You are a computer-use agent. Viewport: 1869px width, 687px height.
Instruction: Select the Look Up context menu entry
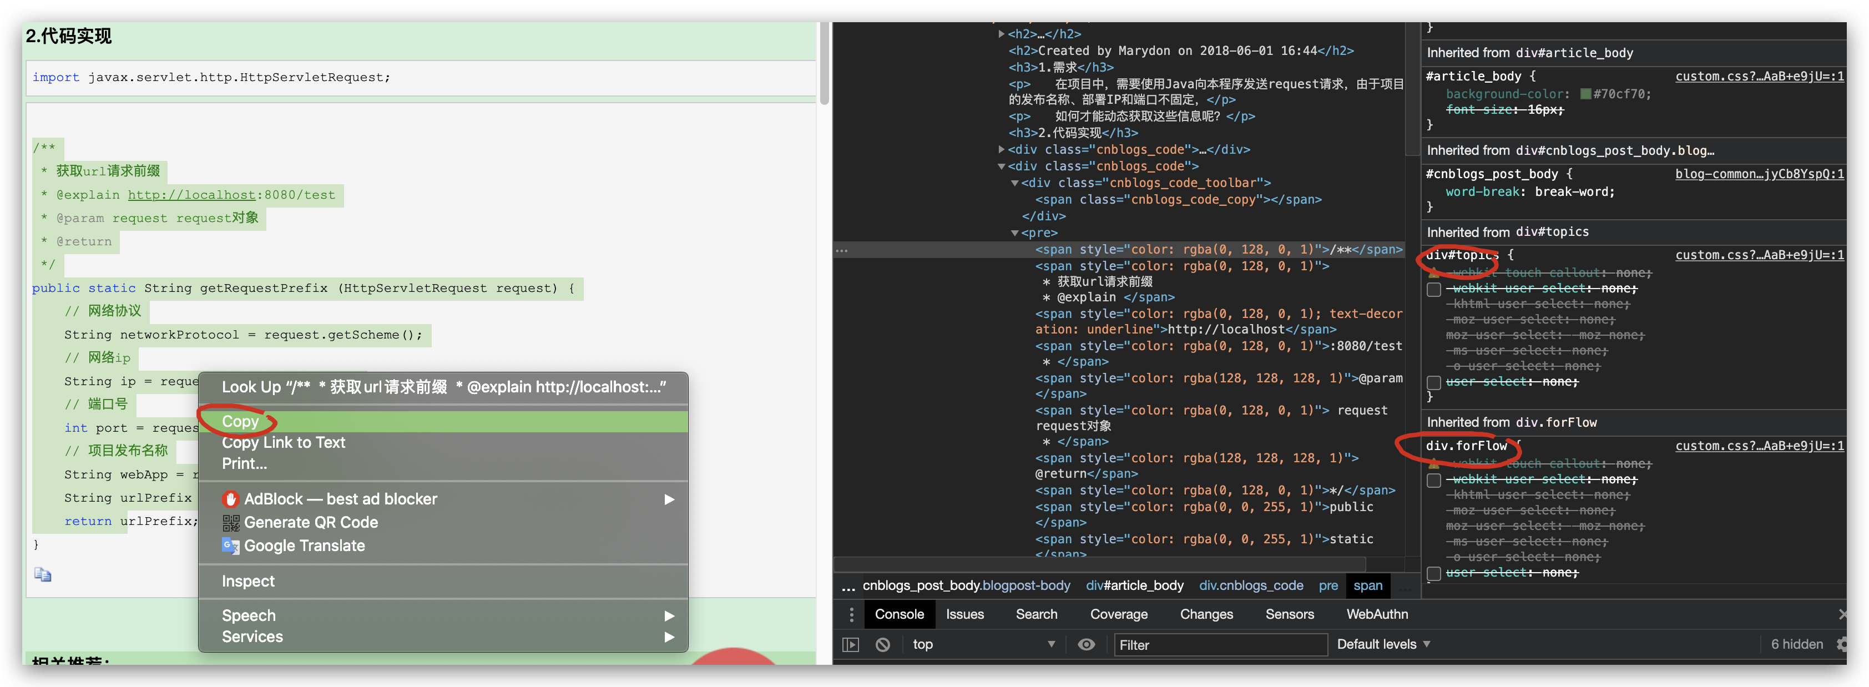pyautogui.click(x=443, y=387)
